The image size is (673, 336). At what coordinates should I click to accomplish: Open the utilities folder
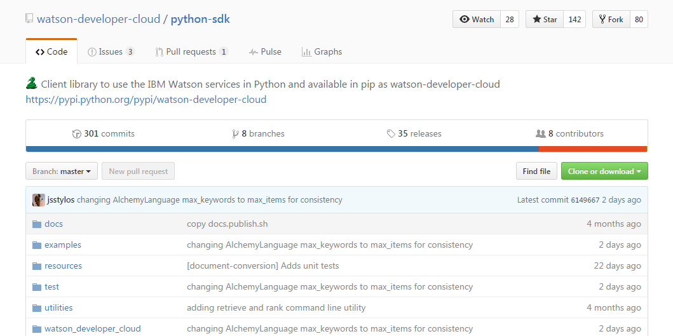[58, 307]
